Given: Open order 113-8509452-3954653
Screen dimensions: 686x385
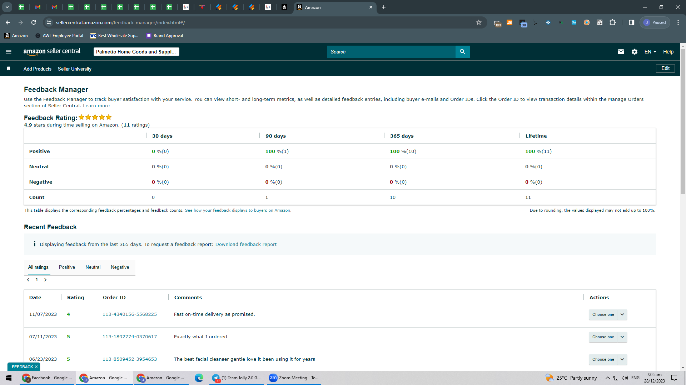Looking at the screenshot, I should pyautogui.click(x=130, y=359).
